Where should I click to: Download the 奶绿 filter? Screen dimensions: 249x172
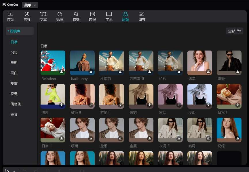[237, 138]
